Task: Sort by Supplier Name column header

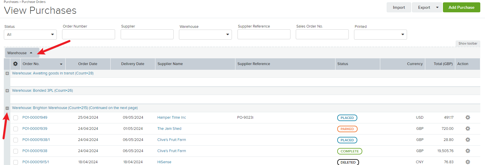Action: click(170, 64)
